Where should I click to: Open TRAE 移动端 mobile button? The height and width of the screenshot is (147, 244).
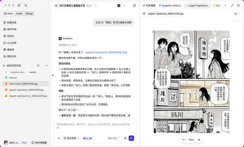39,142
